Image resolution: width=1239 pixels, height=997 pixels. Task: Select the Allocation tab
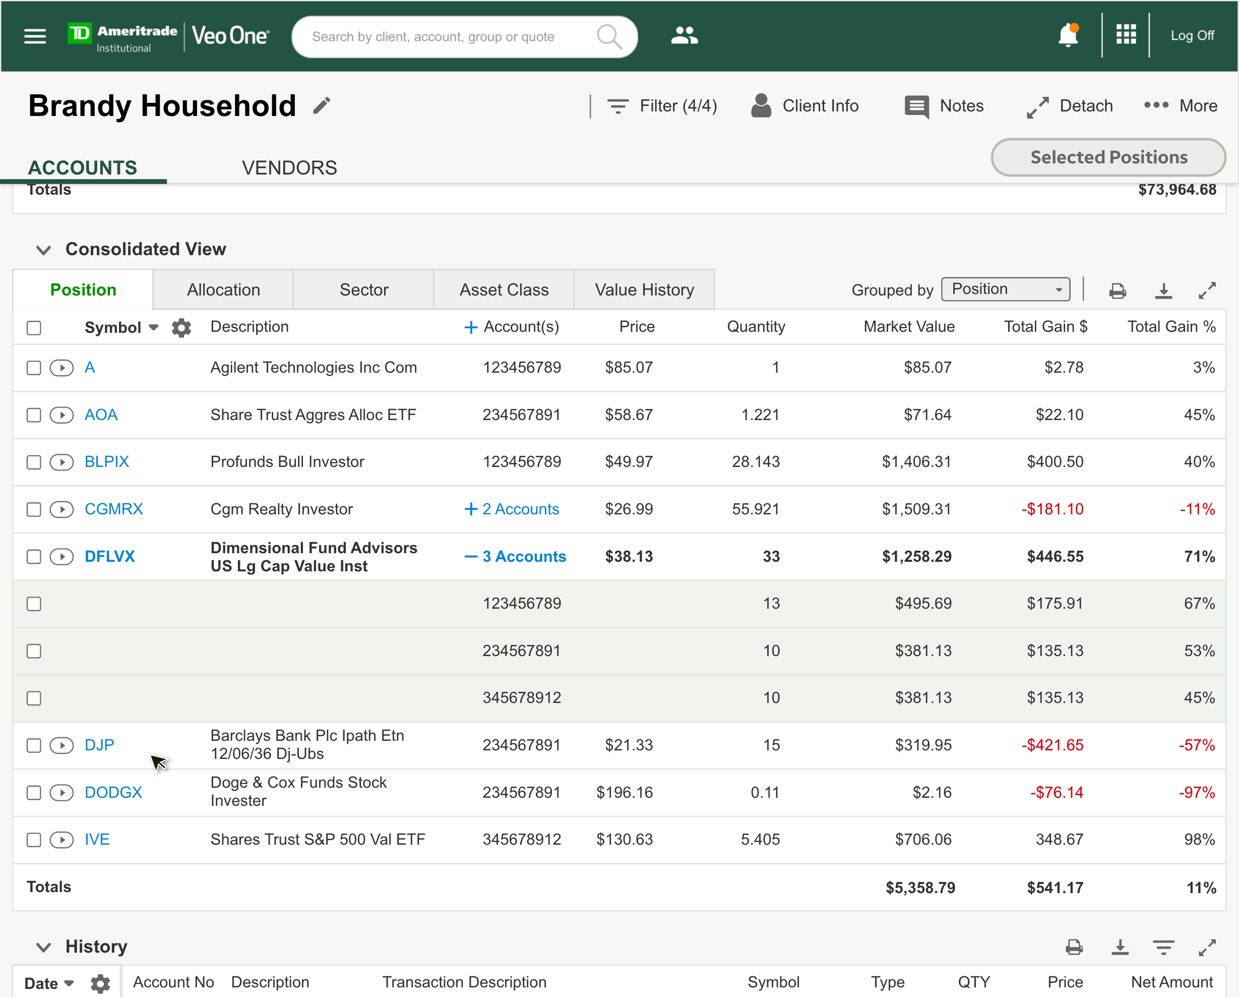(x=223, y=290)
